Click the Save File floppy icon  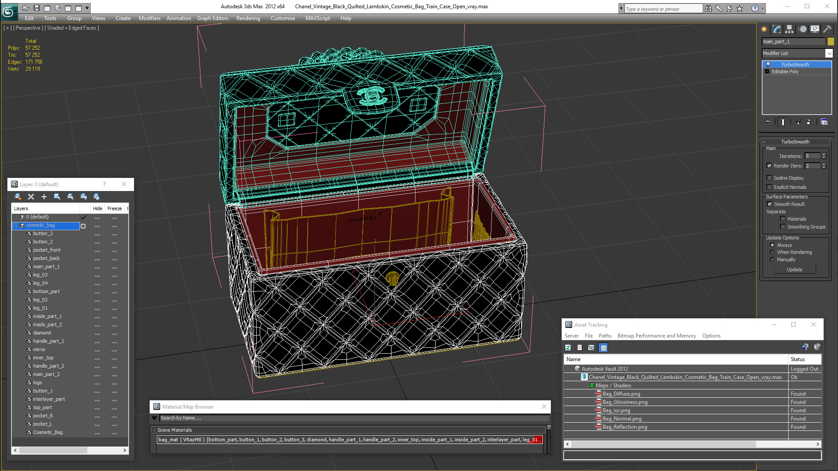[x=37, y=8]
